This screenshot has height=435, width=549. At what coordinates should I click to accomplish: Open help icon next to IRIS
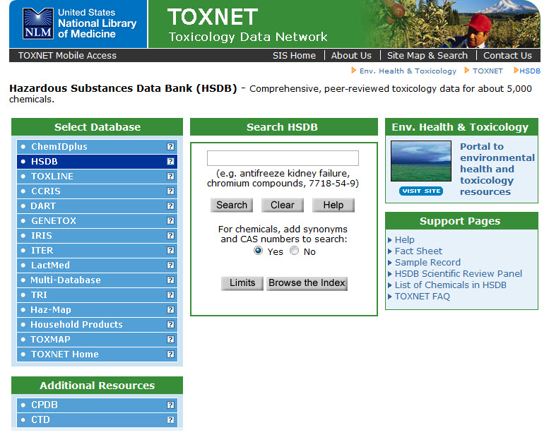(x=170, y=236)
